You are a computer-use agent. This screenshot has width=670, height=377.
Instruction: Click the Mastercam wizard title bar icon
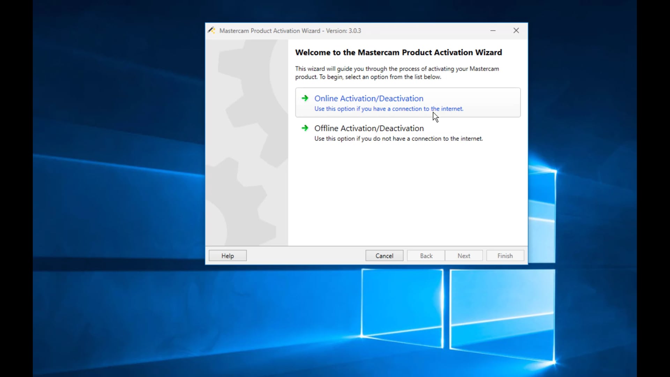click(211, 30)
